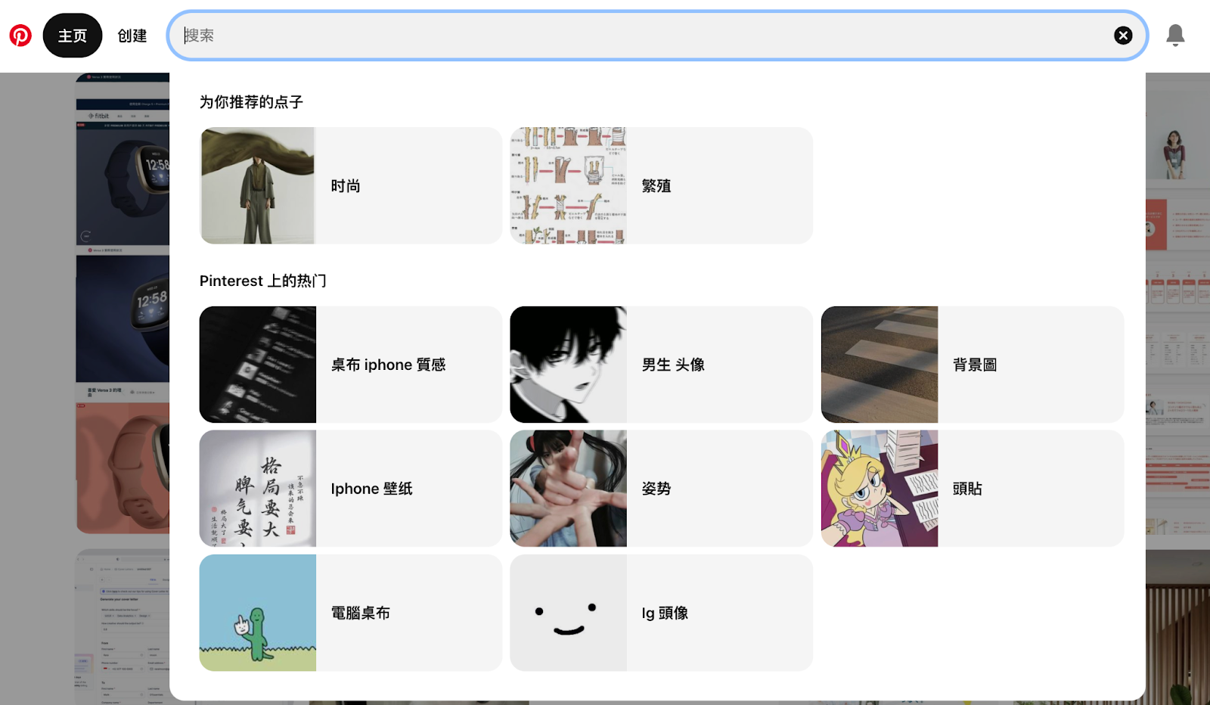Open 電腦桌布 trending search

[351, 613]
